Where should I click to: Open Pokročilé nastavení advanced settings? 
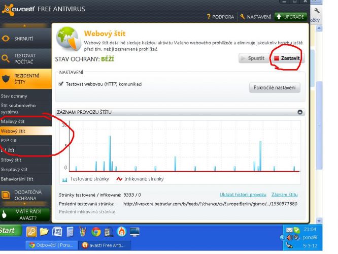(275, 87)
